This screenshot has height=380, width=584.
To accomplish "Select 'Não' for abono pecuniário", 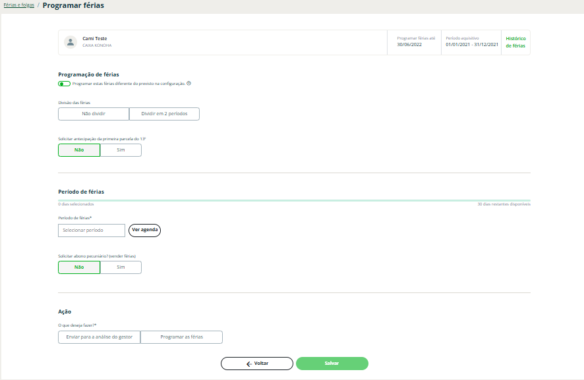I will pos(79,267).
